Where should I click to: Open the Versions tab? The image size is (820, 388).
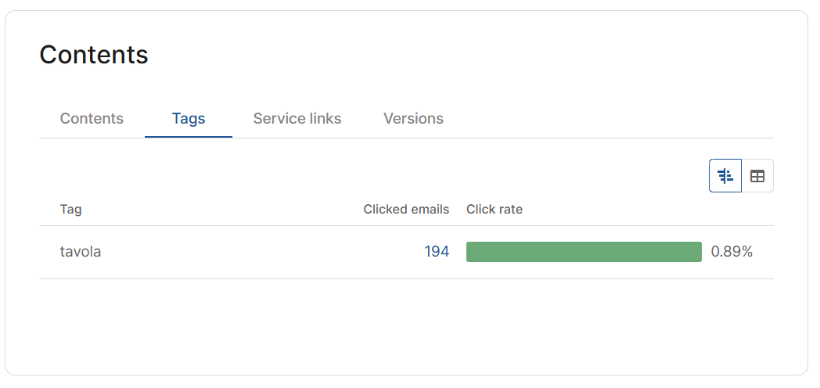coord(413,119)
